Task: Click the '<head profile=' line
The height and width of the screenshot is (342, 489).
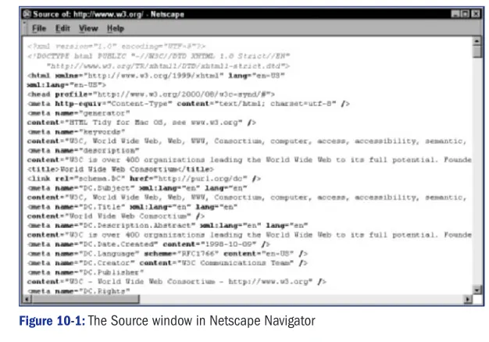Action: pos(151,94)
